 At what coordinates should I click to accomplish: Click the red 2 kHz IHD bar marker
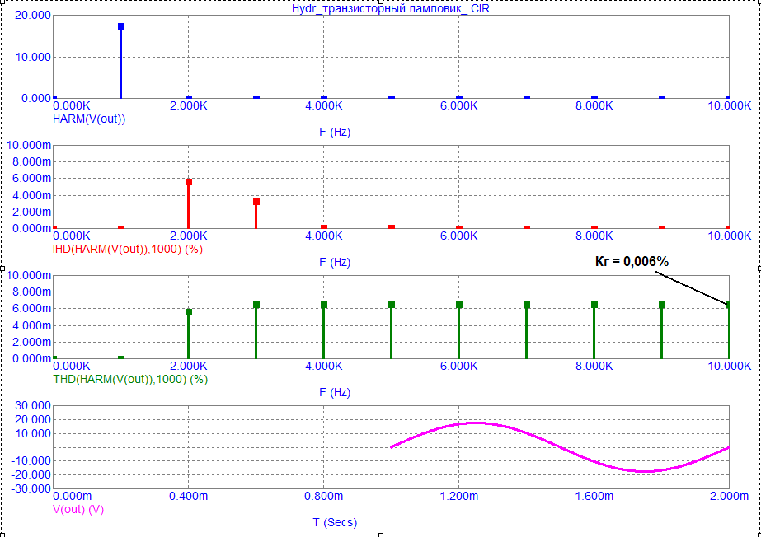188,182
